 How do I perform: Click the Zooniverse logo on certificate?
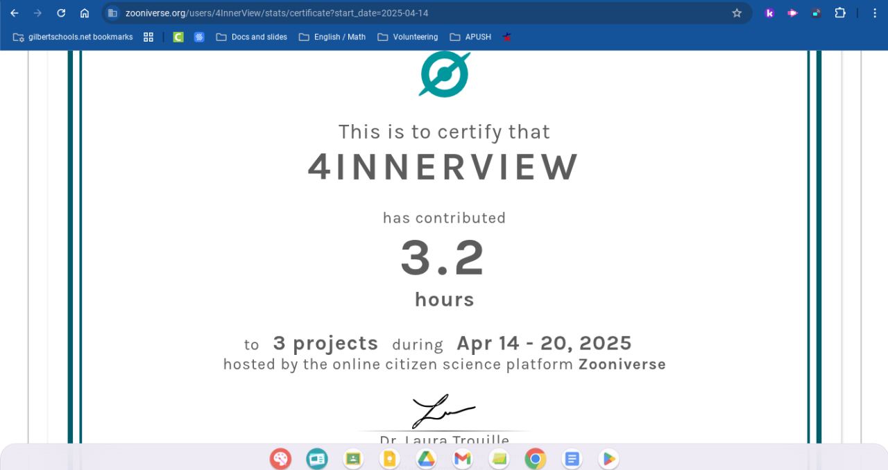445,73
